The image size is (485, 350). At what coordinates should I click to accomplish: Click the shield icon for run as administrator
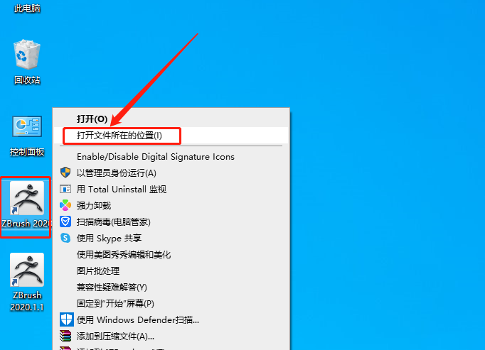[65, 173]
